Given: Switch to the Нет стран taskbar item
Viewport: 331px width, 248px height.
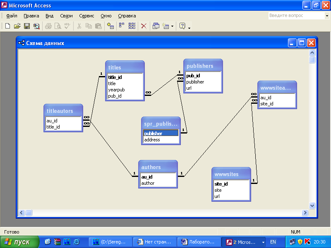Looking at the screenshot, I should (155, 242).
